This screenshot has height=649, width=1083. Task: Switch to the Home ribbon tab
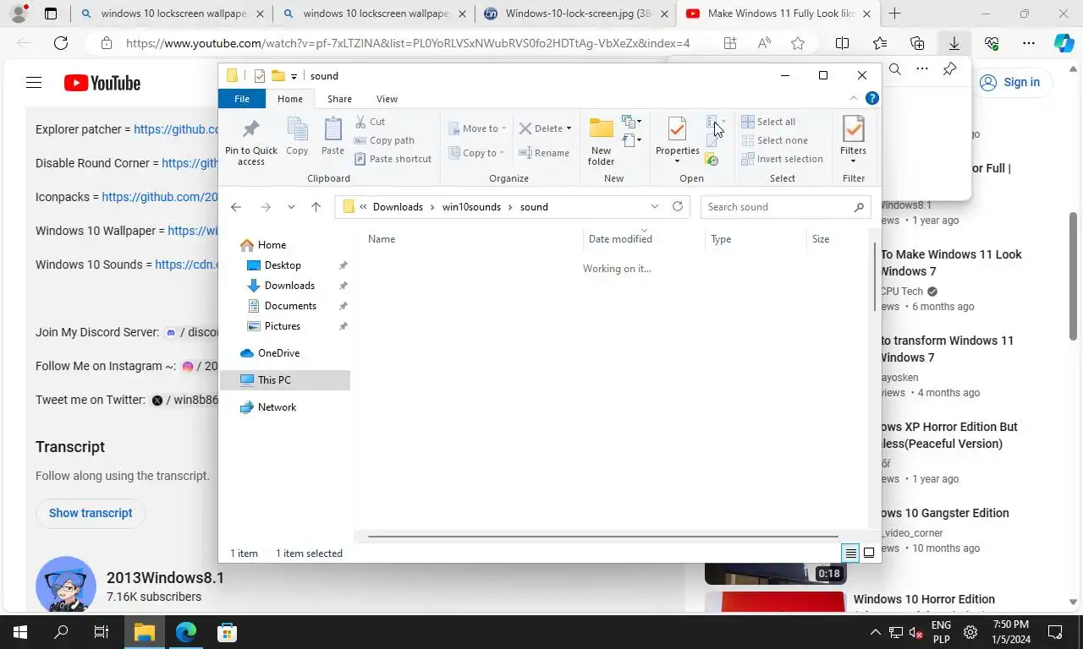tap(289, 99)
